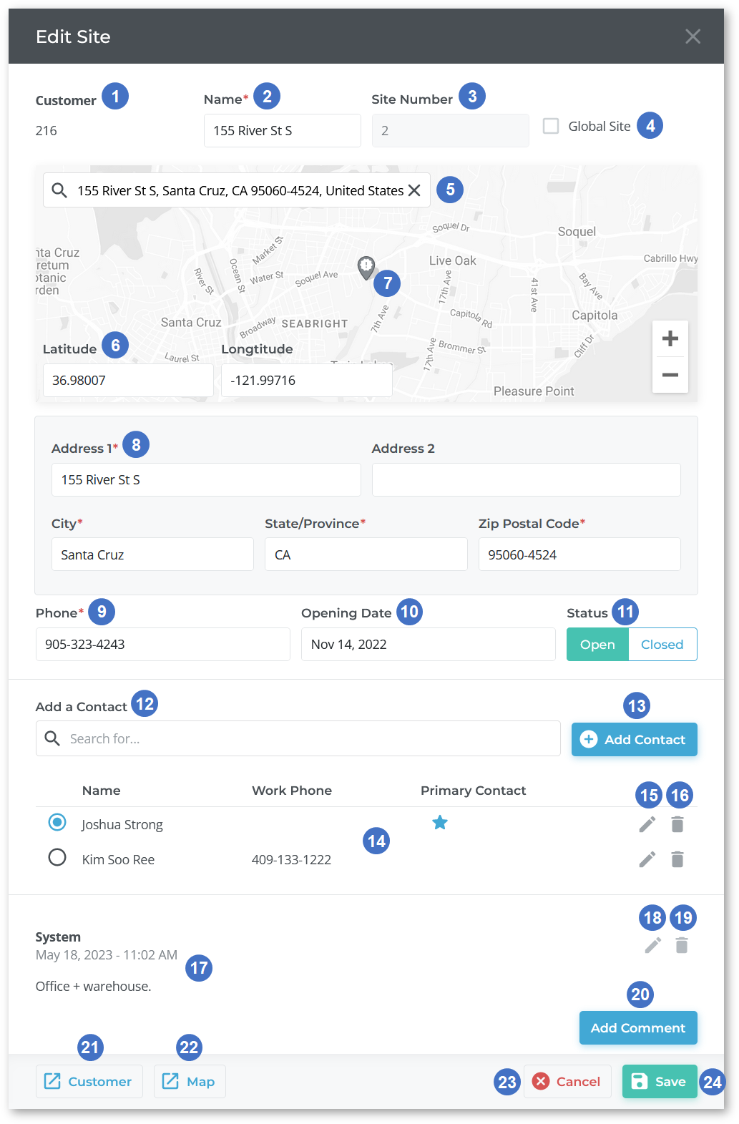Open the Opening Date picker field
The width and height of the screenshot is (739, 1124).
tap(428, 645)
